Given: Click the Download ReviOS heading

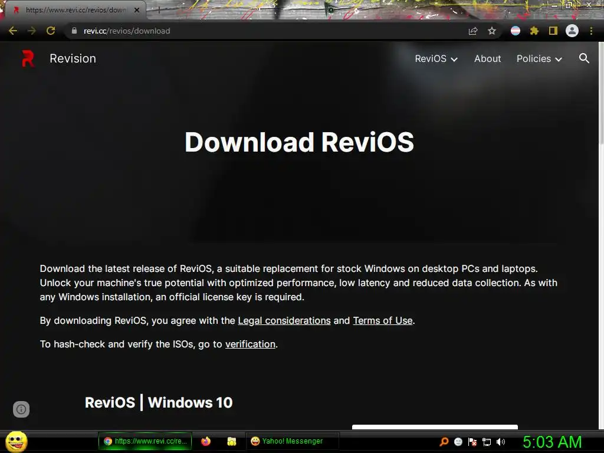Looking at the screenshot, I should [299, 142].
